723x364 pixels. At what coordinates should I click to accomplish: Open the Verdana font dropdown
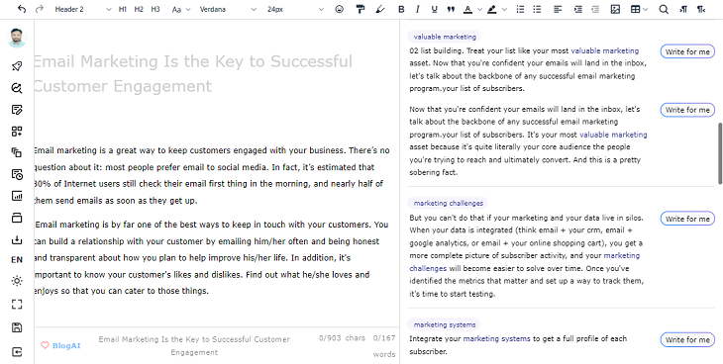pos(228,9)
